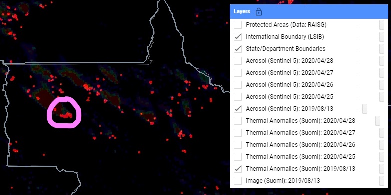Check the Aerosol (Sentinel-5): 2020/04/27 box
The height and width of the screenshot is (195, 391).
coord(238,73)
